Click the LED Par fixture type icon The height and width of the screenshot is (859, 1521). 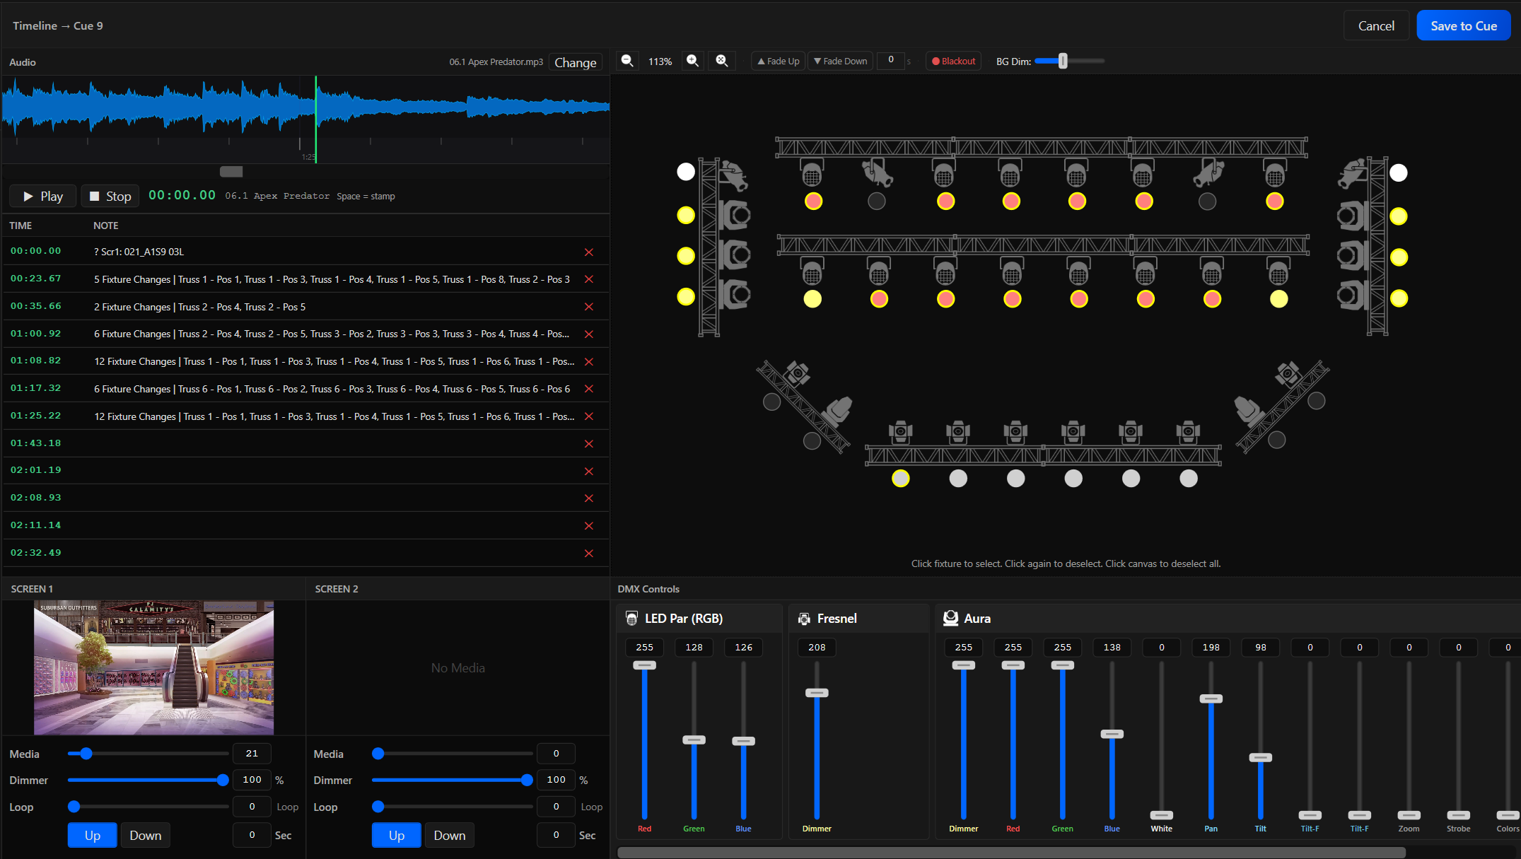[632, 619]
